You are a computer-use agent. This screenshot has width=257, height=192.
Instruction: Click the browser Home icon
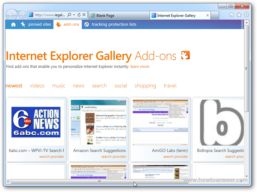[232, 15]
